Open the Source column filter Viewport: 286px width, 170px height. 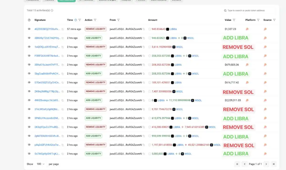[x=274, y=20]
